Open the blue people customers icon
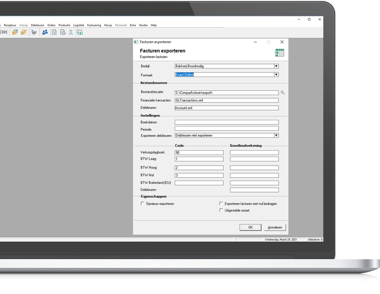380x294 pixels. [x=45, y=32]
